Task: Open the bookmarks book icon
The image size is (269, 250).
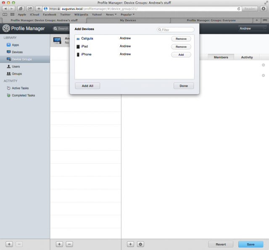Action: point(5,15)
